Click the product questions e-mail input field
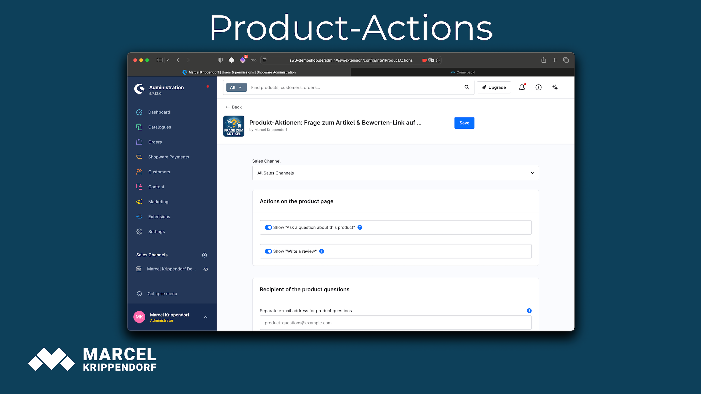 [395, 323]
